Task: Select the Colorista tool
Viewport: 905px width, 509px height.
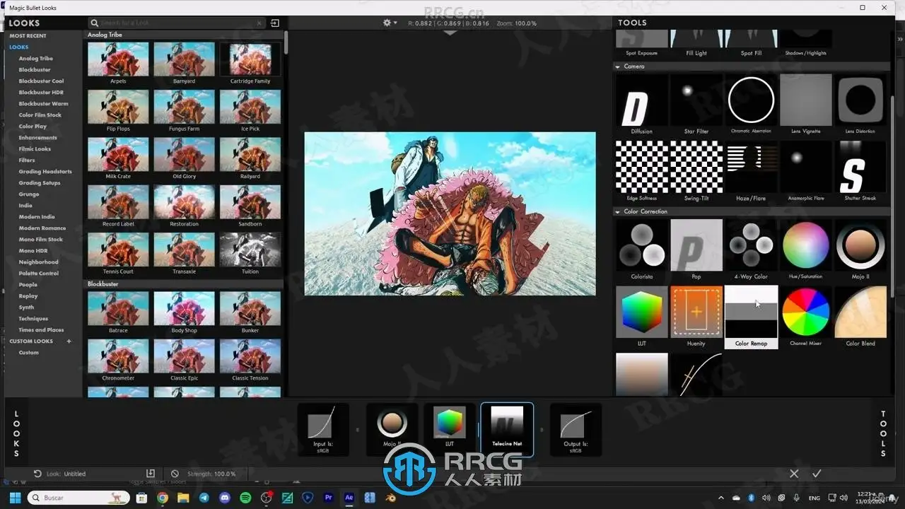Action: point(641,250)
